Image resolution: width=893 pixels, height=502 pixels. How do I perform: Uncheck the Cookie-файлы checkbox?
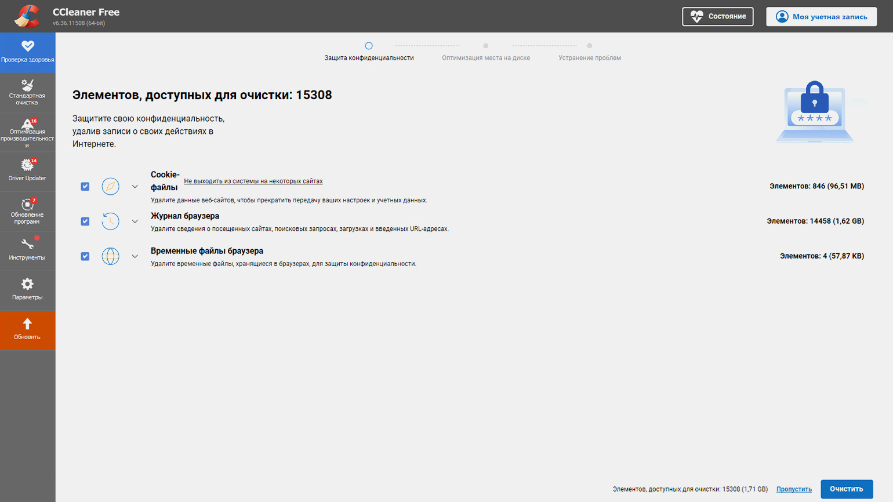pos(85,186)
